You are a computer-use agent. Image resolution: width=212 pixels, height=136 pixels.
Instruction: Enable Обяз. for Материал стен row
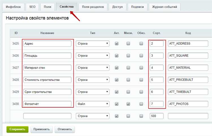coord(141,68)
